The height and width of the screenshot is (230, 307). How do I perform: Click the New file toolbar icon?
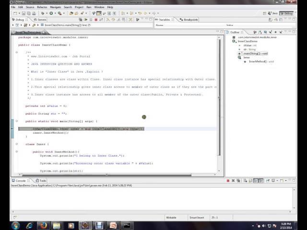15,13
